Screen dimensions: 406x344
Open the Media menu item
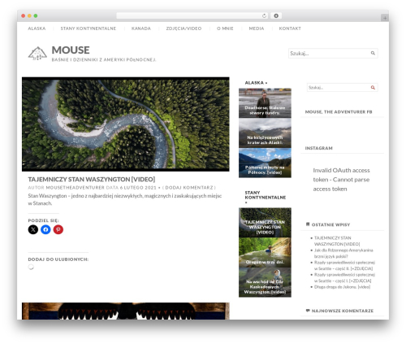(257, 28)
